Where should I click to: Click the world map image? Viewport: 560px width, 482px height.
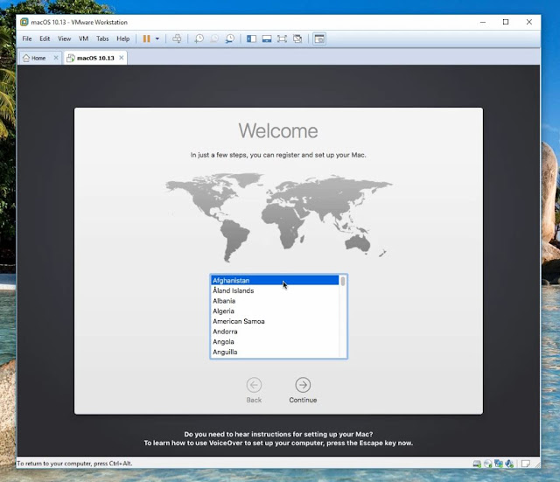click(278, 217)
